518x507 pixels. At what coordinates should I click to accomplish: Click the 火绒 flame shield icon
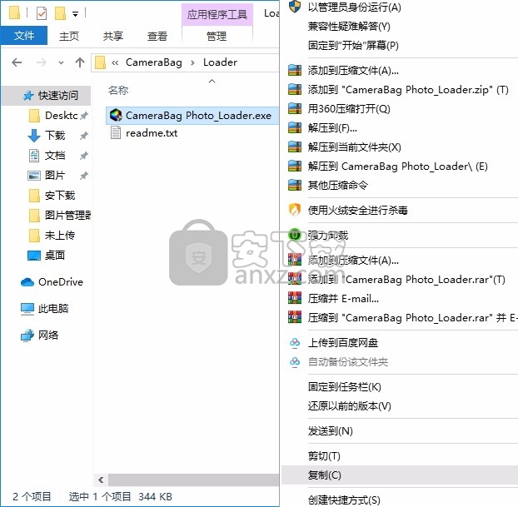tap(295, 210)
